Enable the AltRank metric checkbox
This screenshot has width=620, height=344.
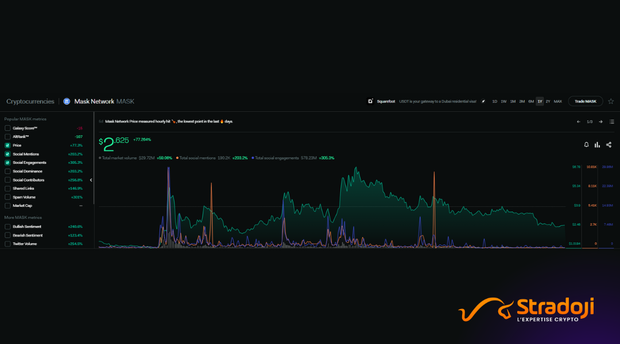(7, 136)
